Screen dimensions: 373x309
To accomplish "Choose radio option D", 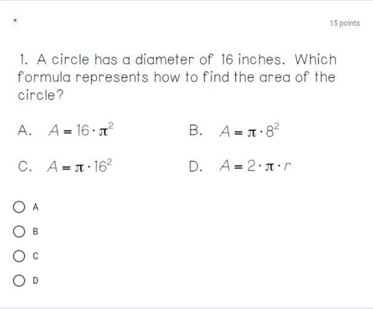I will pos(19,281).
